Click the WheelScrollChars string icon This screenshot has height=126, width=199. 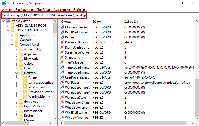tap(62, 103)
